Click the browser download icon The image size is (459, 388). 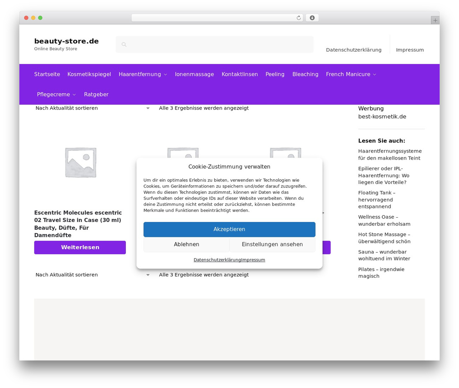312,18
